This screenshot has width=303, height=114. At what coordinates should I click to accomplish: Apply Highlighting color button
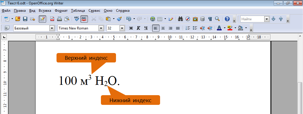coord(230,28)
